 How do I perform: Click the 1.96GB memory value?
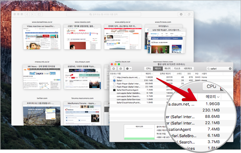[149, 77]
